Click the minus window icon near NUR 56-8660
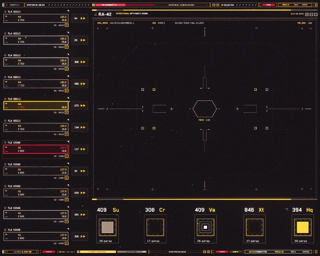The height and width of the screenshot is (256, 320). [x=311, y=14]
